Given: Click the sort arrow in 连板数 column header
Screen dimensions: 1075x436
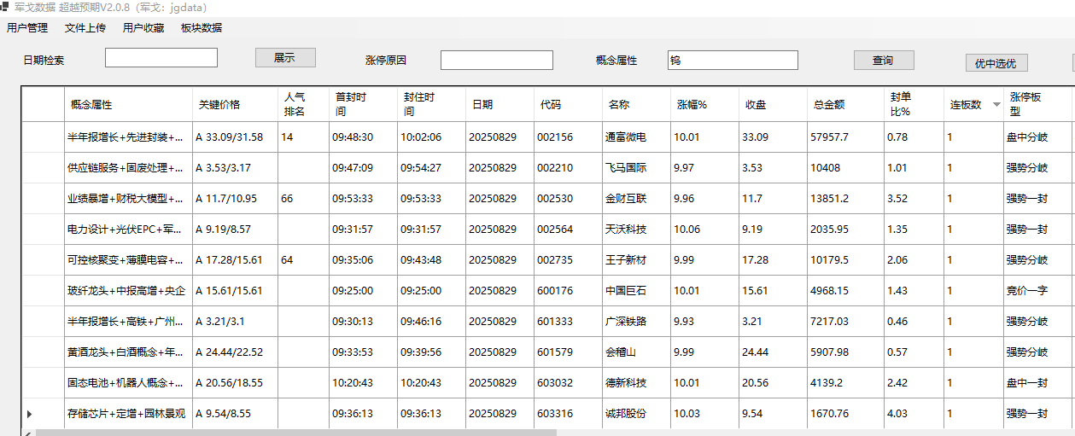Looking at the screenshot, I should click(x=996, y=105).
